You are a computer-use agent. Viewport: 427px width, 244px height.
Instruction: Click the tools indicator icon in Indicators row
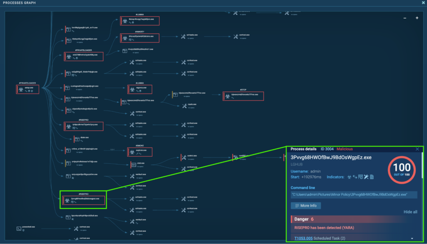click(366, 177)
